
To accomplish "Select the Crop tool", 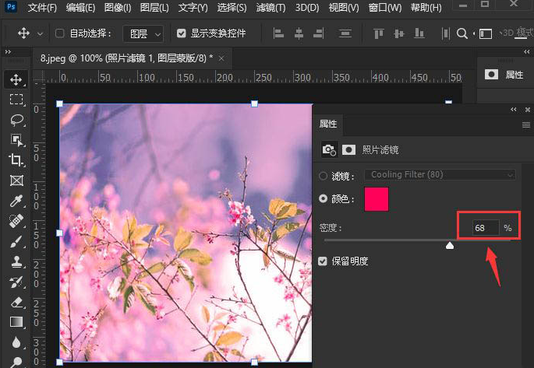I will coord(16,160).
